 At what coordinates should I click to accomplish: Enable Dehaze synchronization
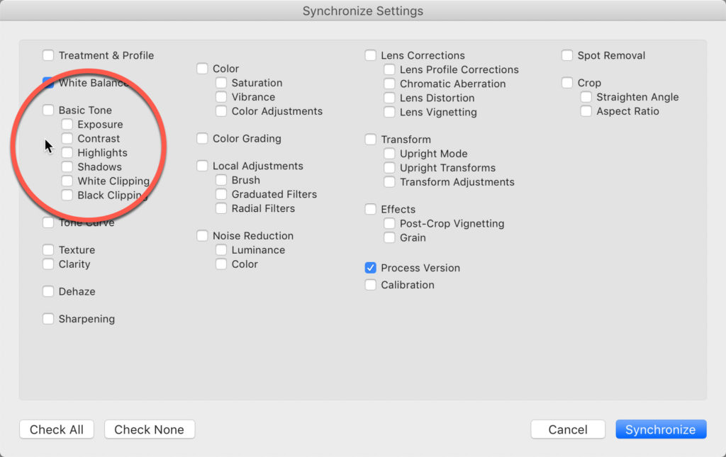click(48, 292)
